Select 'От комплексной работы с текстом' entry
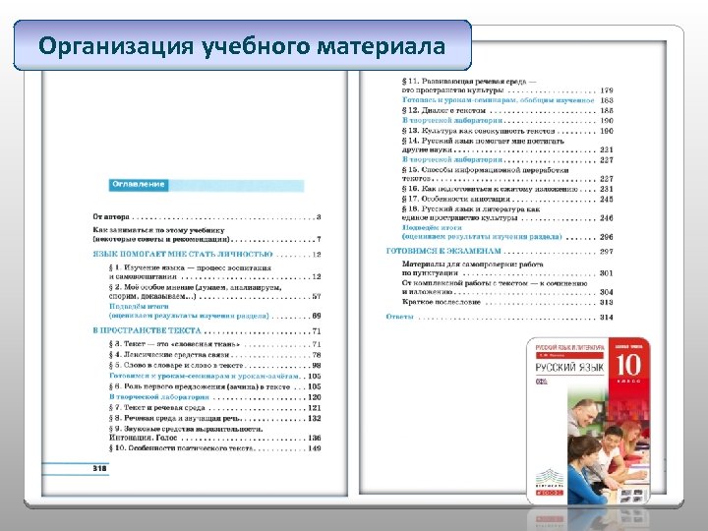 point(507,287)
